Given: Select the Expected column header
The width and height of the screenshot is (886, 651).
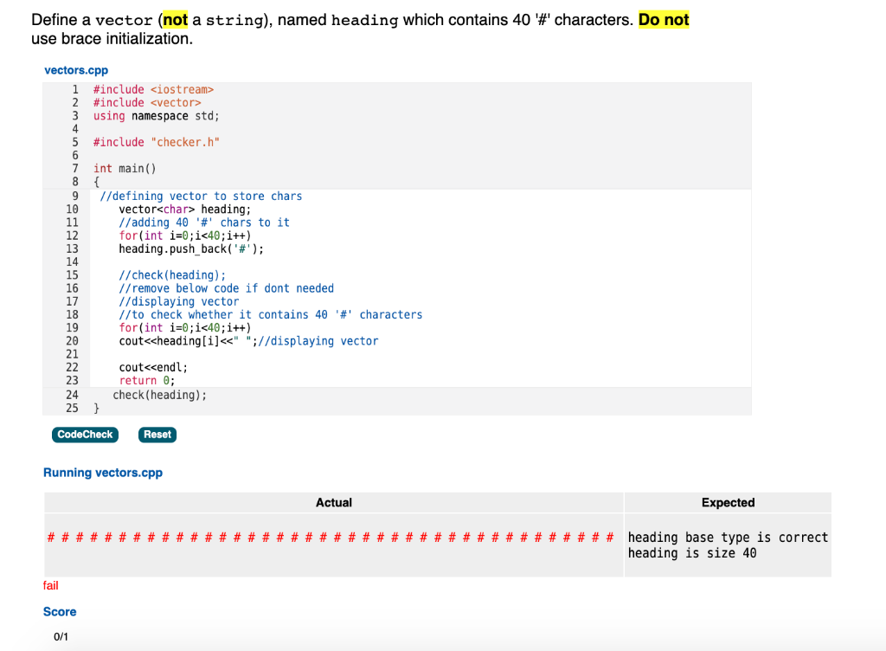Looking at the screenshot, I should click(x=727, y=502).
